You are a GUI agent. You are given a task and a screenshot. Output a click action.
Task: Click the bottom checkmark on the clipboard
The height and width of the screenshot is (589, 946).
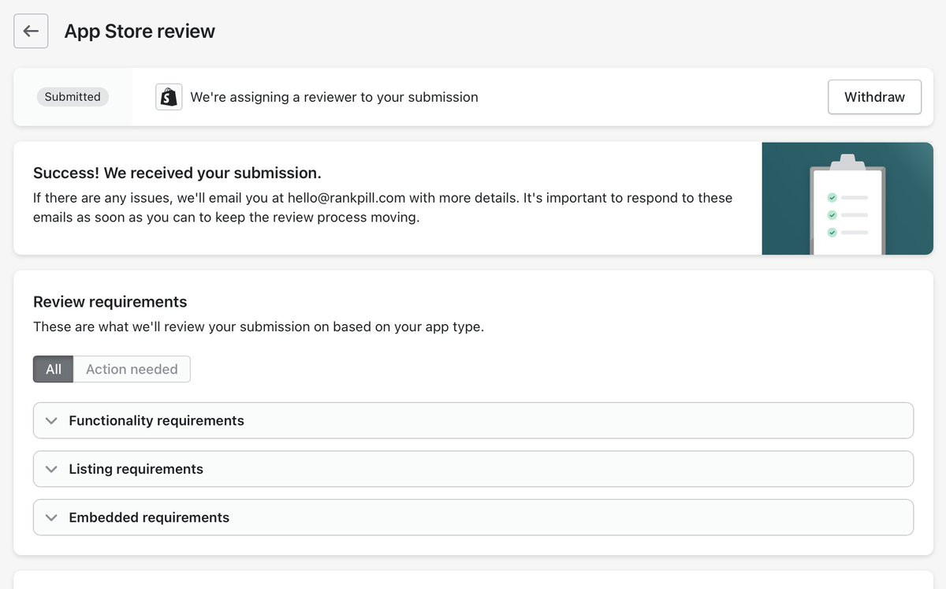pos(832,232)
